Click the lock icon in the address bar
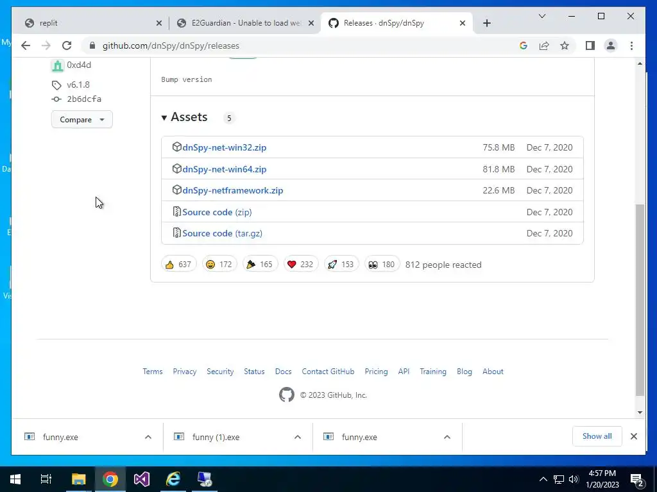657x492 pixels. point(92,45)
